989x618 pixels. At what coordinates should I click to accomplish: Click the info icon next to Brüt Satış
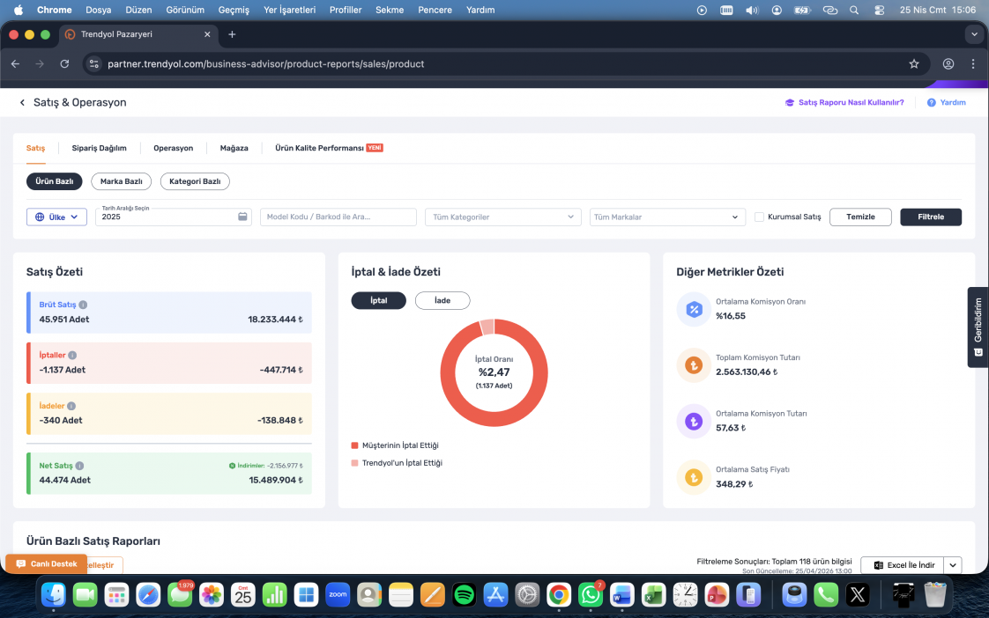[x=83, y=305]
